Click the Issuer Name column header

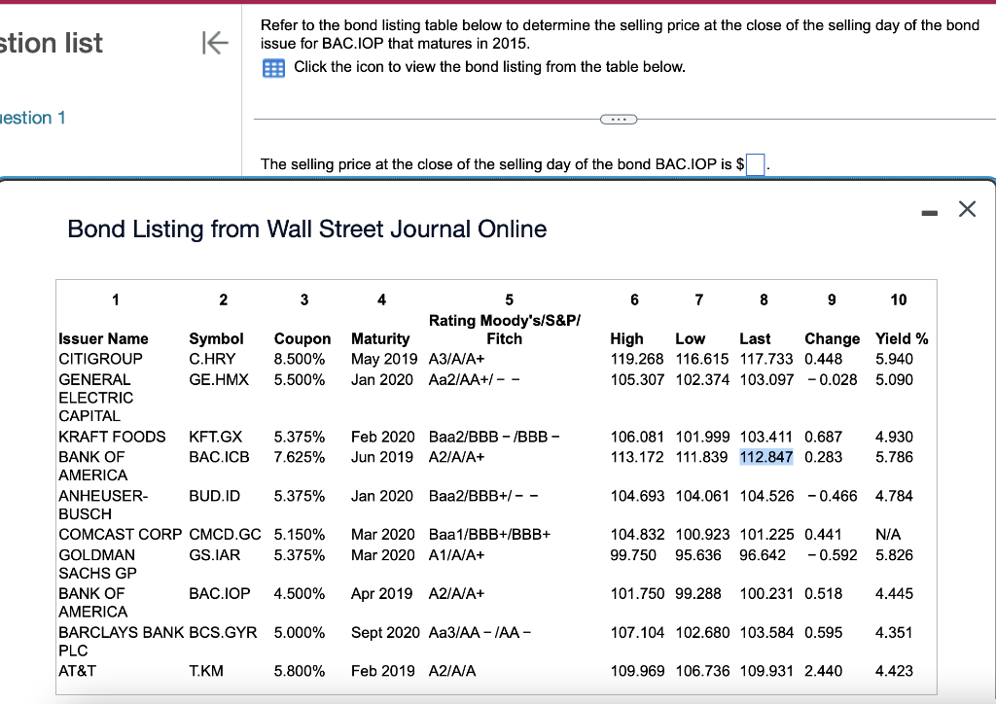pos(104,338)
